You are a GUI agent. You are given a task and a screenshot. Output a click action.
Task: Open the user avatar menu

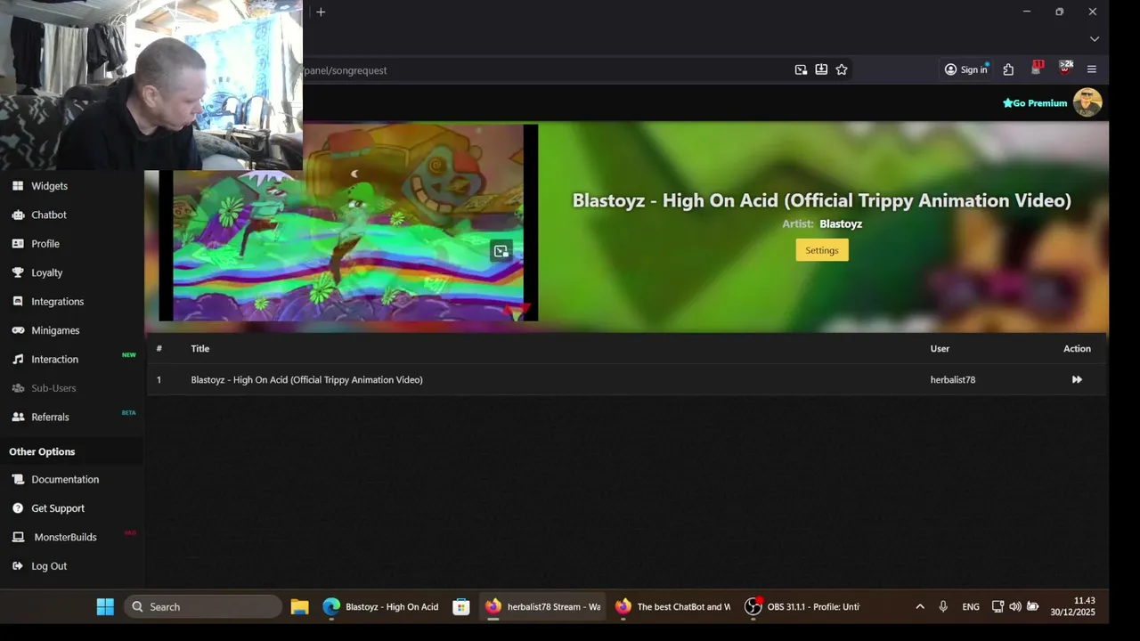pyautogui.click(x=1087, y=102)
